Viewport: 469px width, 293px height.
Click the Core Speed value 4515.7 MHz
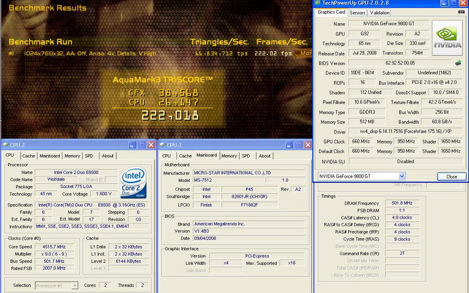[54, 247]
